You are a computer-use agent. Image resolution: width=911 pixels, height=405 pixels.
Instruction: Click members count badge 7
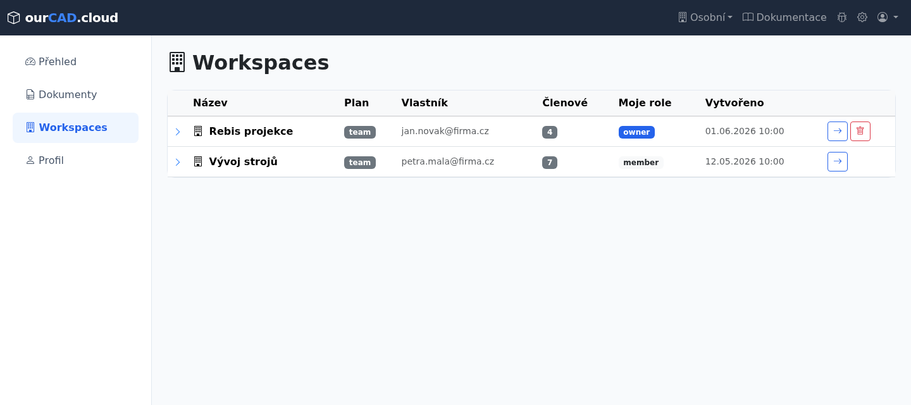point(550,163)
